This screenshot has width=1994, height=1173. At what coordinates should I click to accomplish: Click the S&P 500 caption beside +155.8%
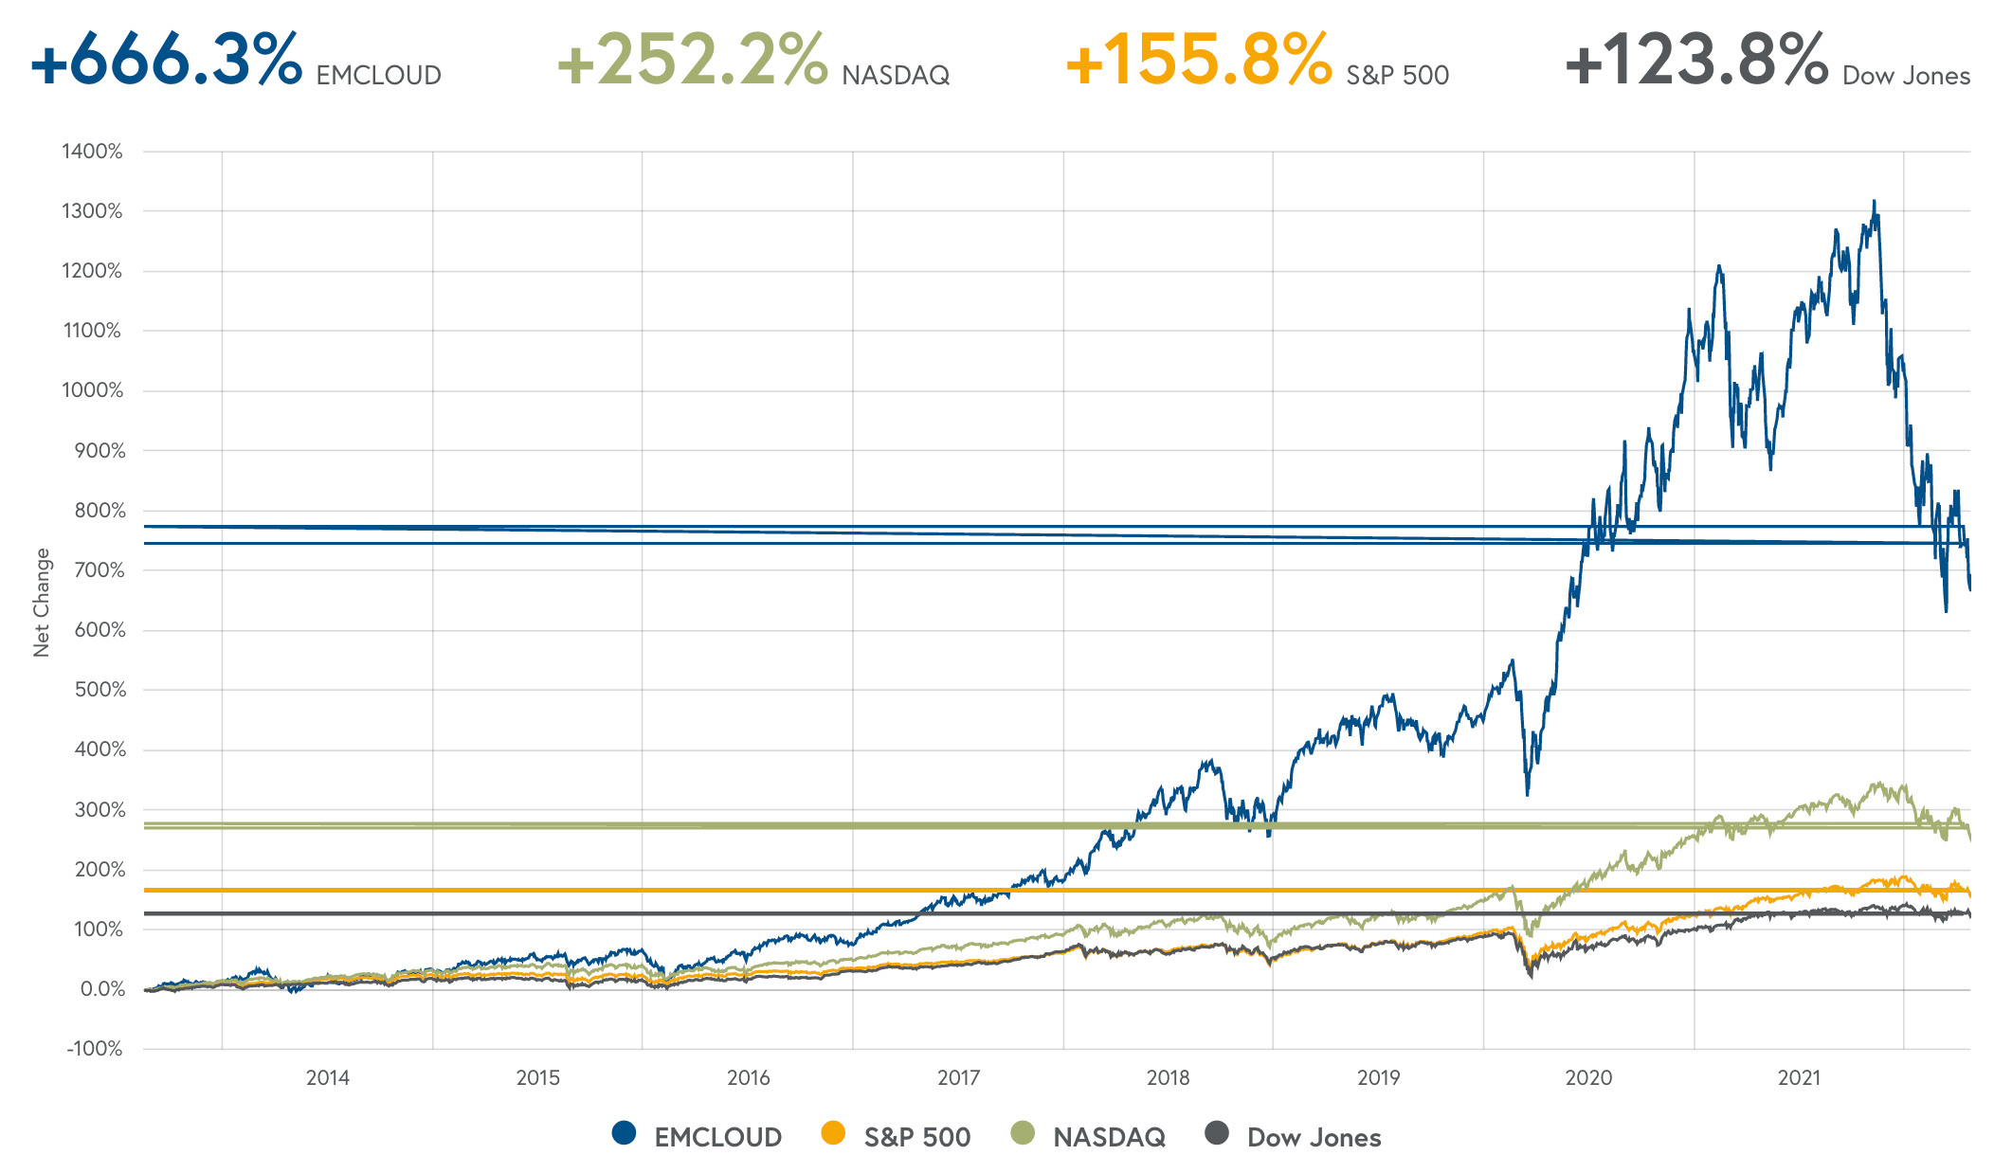1398,76
